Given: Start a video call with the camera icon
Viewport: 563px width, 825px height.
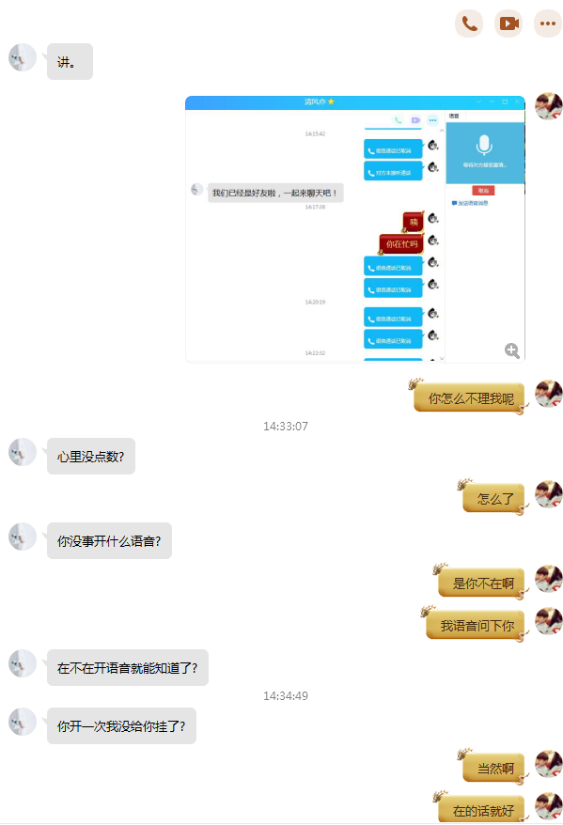Looking at the screenshot, I should point(508,23).
